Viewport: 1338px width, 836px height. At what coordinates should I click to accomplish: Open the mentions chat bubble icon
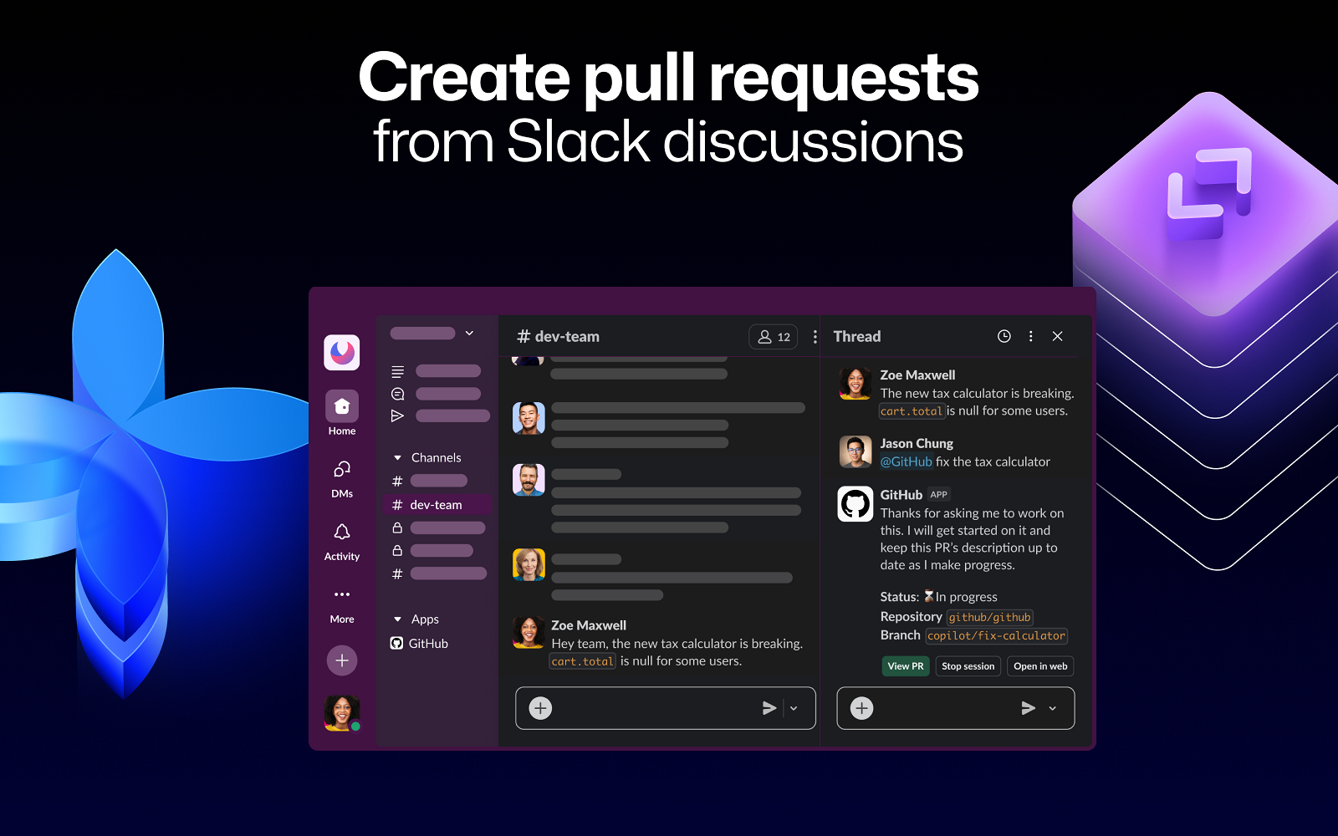pos(398,394)
